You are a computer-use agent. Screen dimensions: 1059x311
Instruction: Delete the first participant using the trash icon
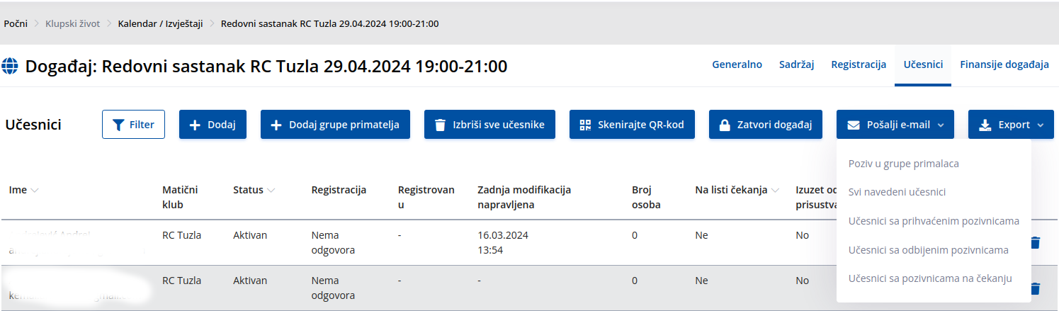point(1035,243)
